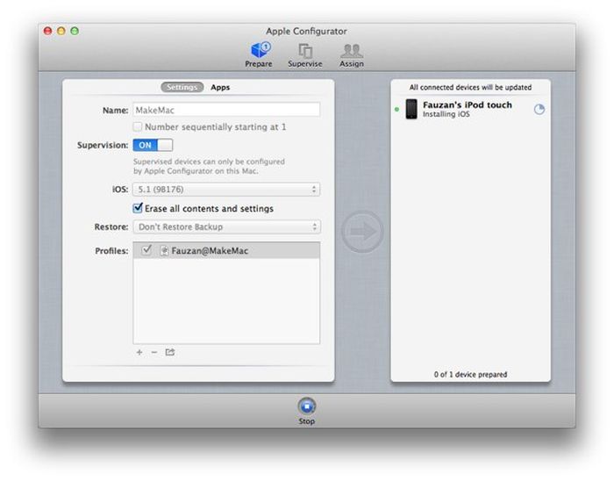Toggle the Fauzan@MakeMac profile checkbox
614x481 pixels.
pos(146,251)
